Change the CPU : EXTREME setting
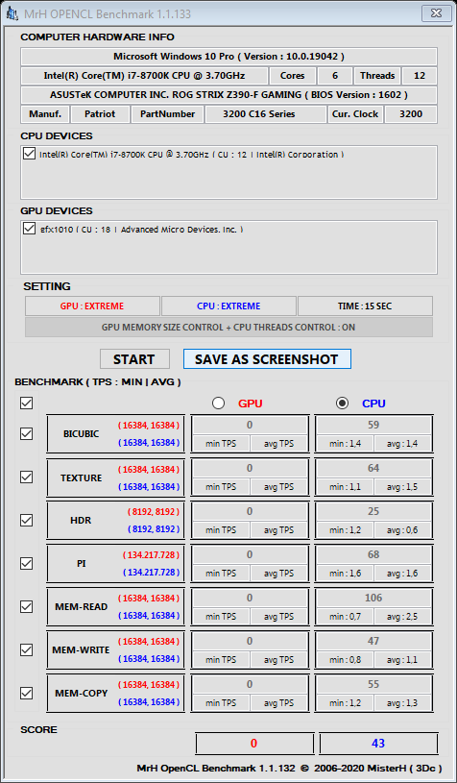The width and height of the screenshot is (457, 783). [228, 306]
